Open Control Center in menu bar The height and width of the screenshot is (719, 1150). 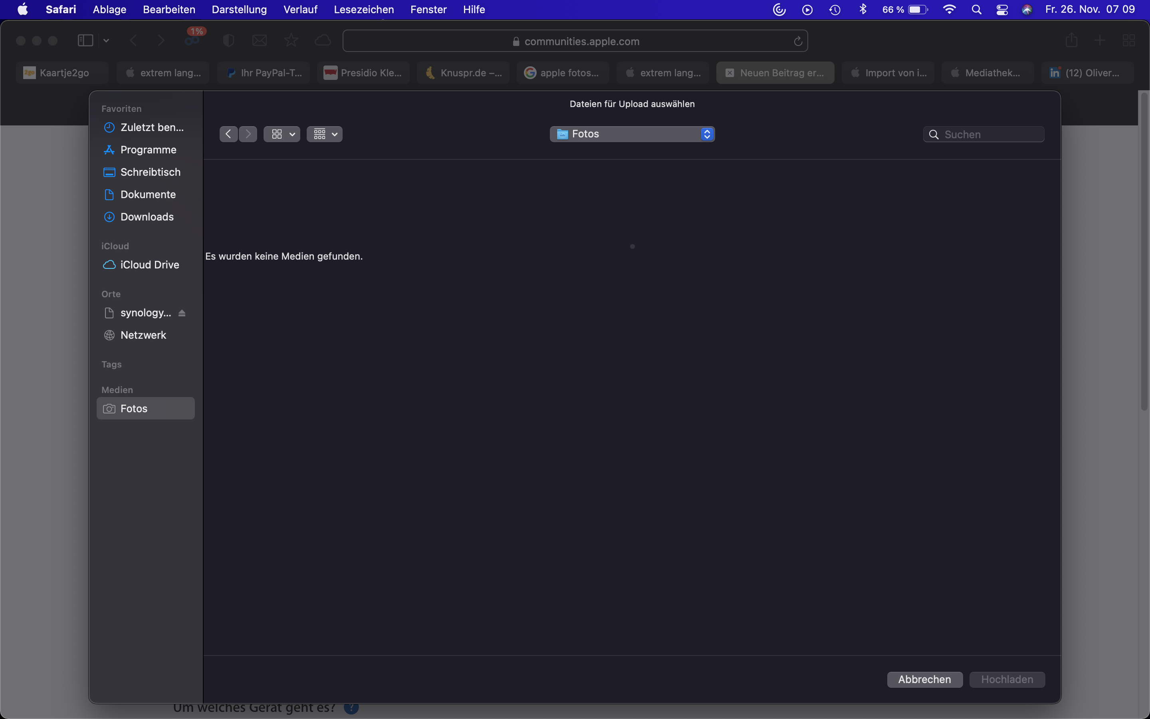[x=1002, y=10]
